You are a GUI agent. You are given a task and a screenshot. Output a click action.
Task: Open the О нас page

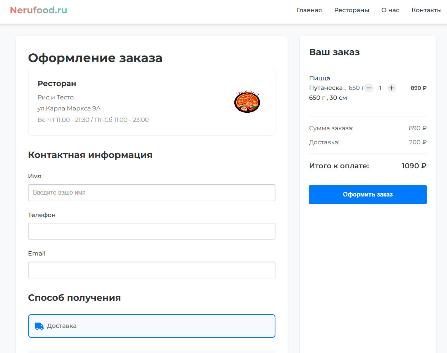click(x=390, y=10)
